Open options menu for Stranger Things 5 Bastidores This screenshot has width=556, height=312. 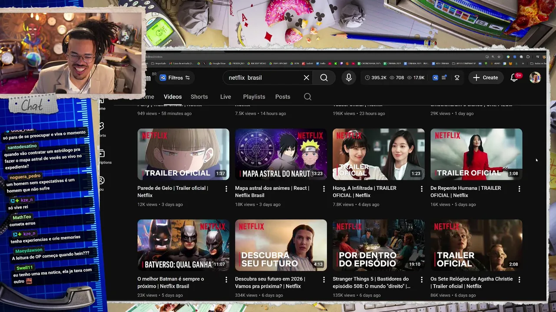tap(421, 280)
